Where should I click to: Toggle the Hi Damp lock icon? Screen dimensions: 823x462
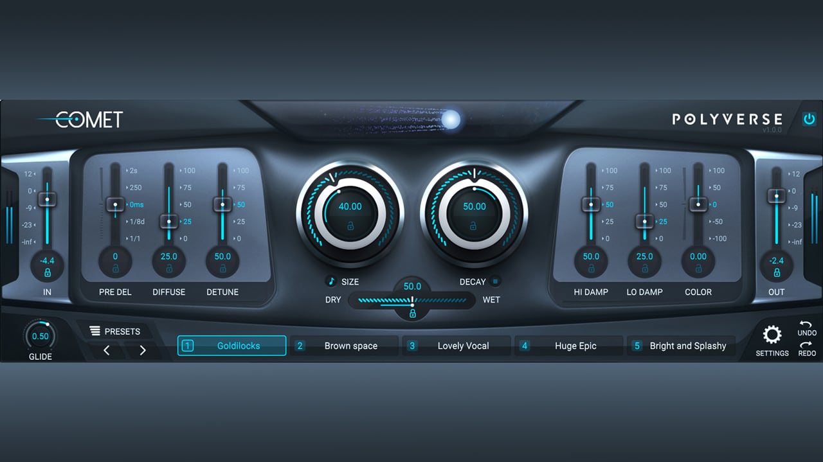click(x=591, y=269)
